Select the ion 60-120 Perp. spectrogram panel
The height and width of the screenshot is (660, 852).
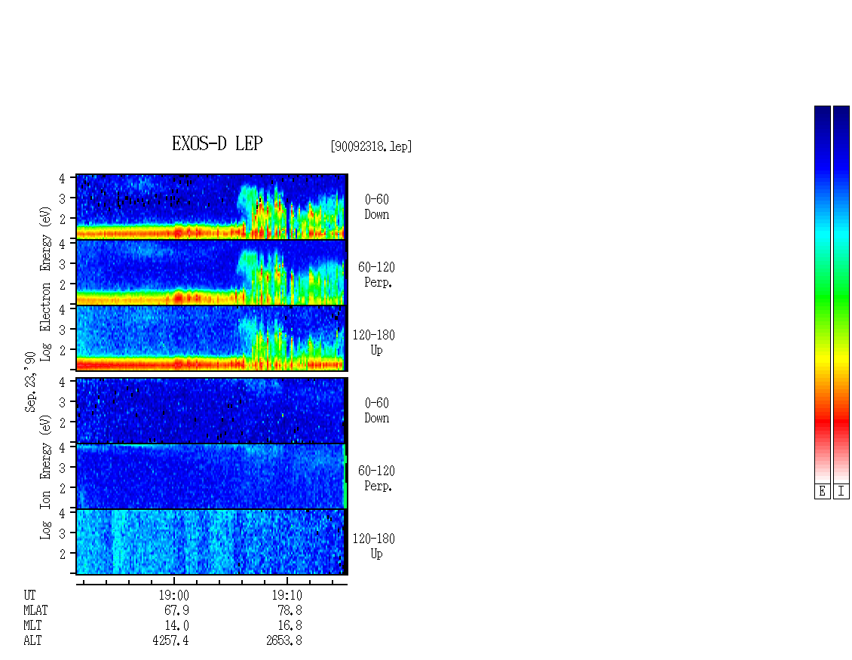tap(212, 476)
